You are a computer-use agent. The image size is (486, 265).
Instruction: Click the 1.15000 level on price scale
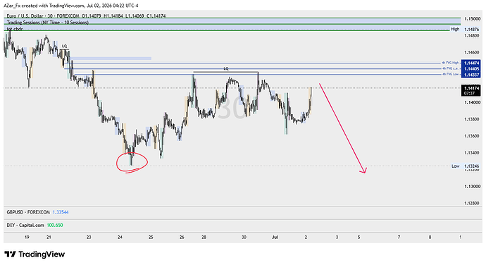click(472, 19)
